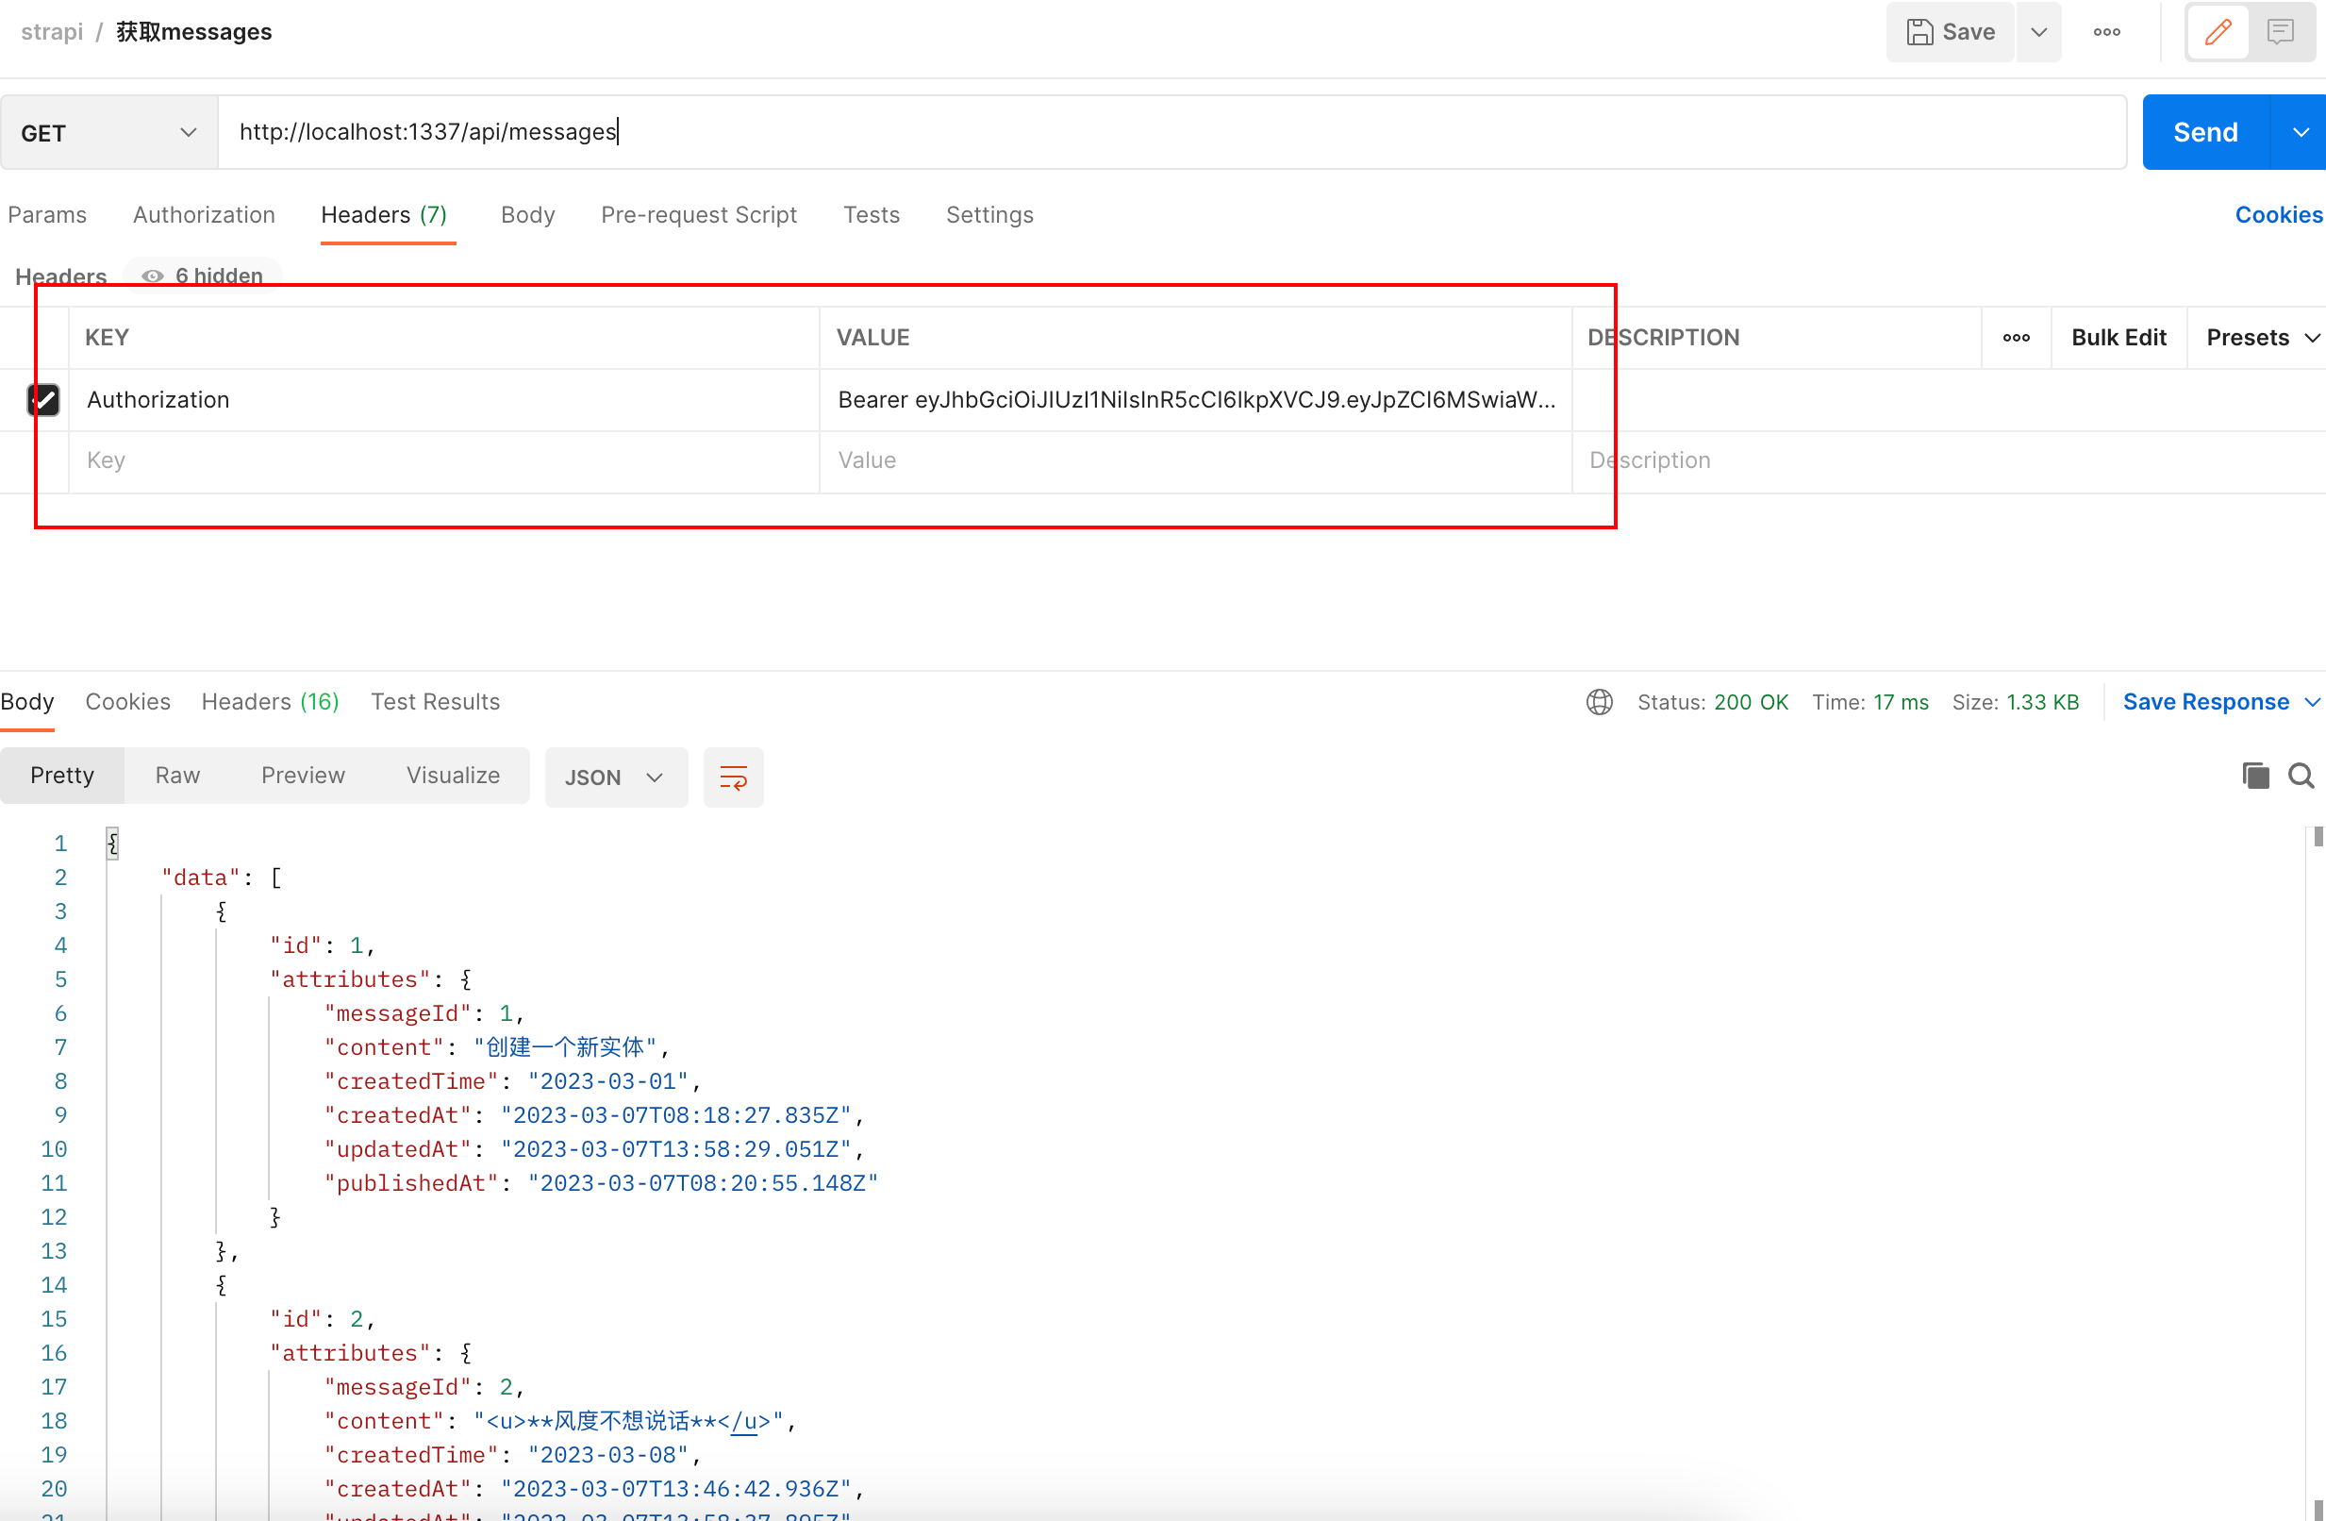The width and height of the screenshot is (2326, 1521).
Task: Open more request options via three-dot icon
Action: click(2108, 31)
